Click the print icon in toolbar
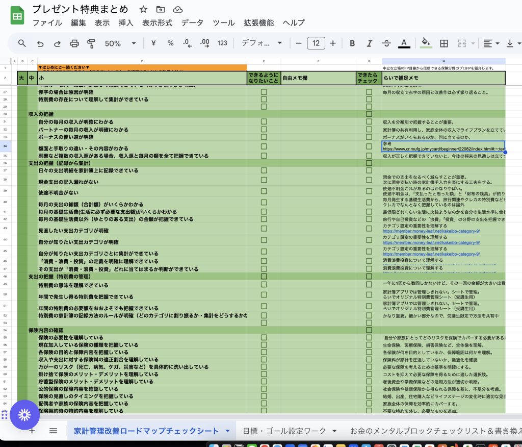 tap(74, 43)
